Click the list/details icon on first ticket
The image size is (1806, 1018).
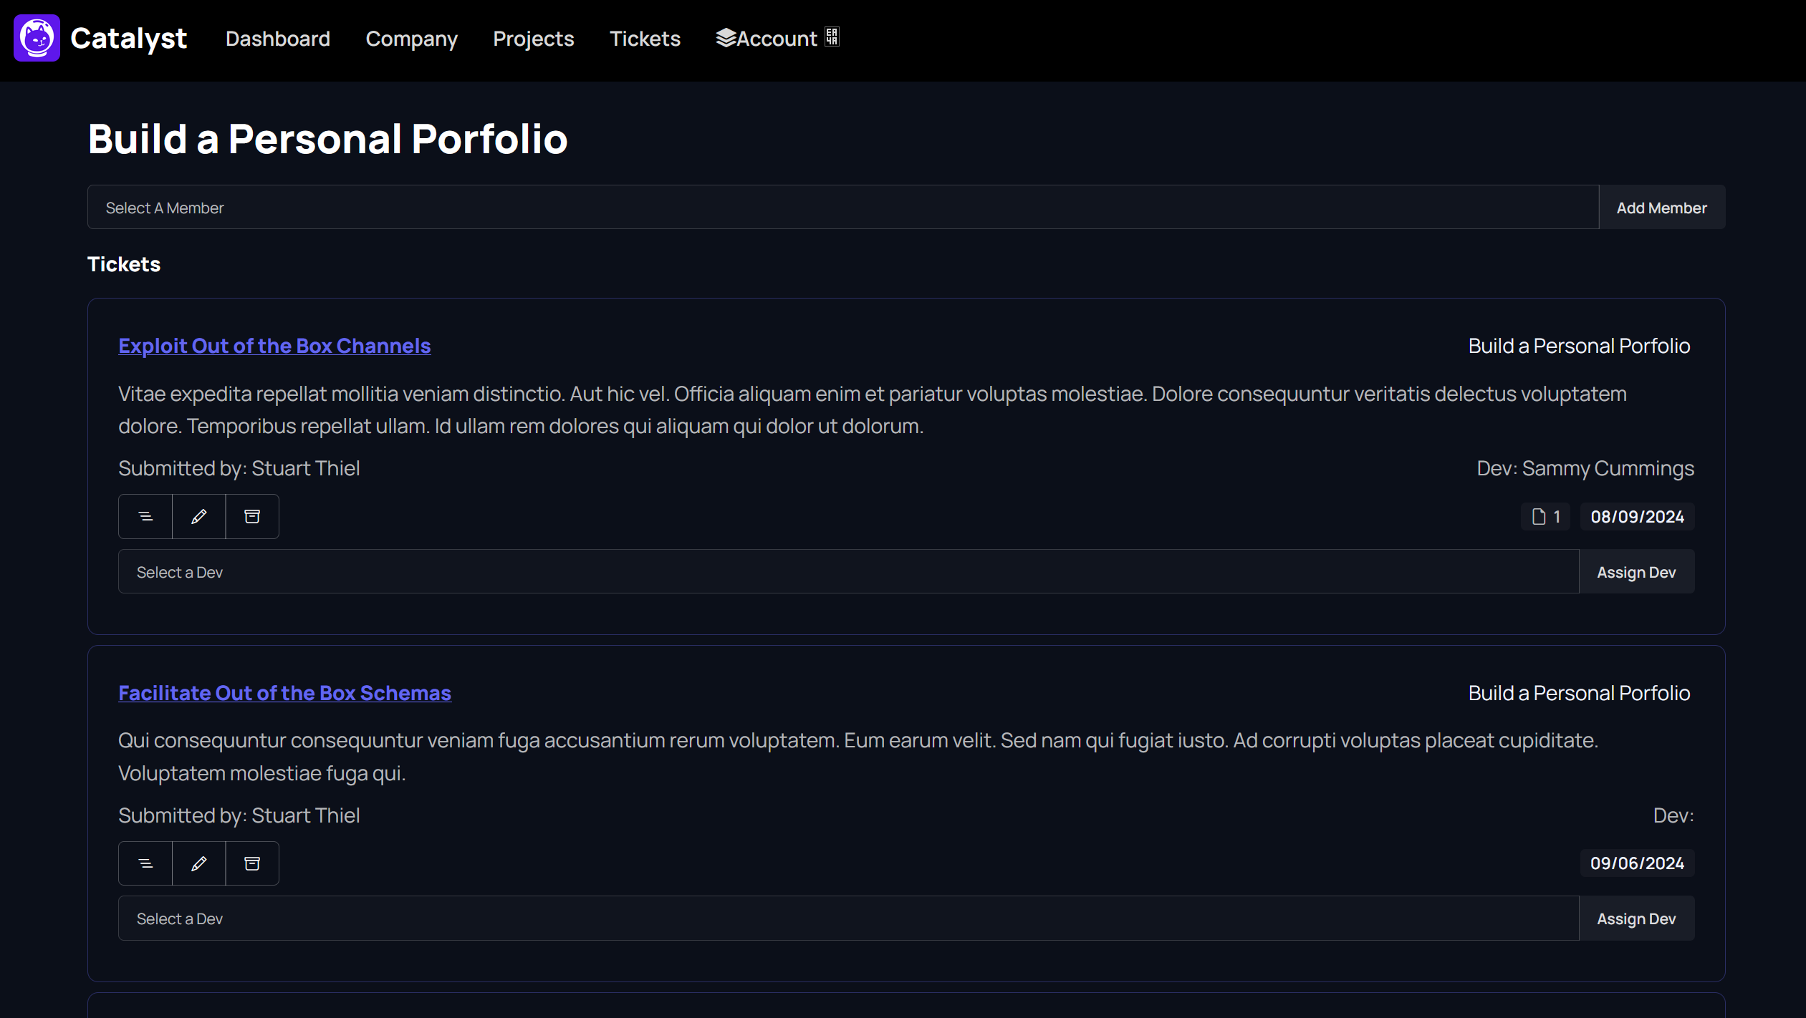(x=145, y=516)
